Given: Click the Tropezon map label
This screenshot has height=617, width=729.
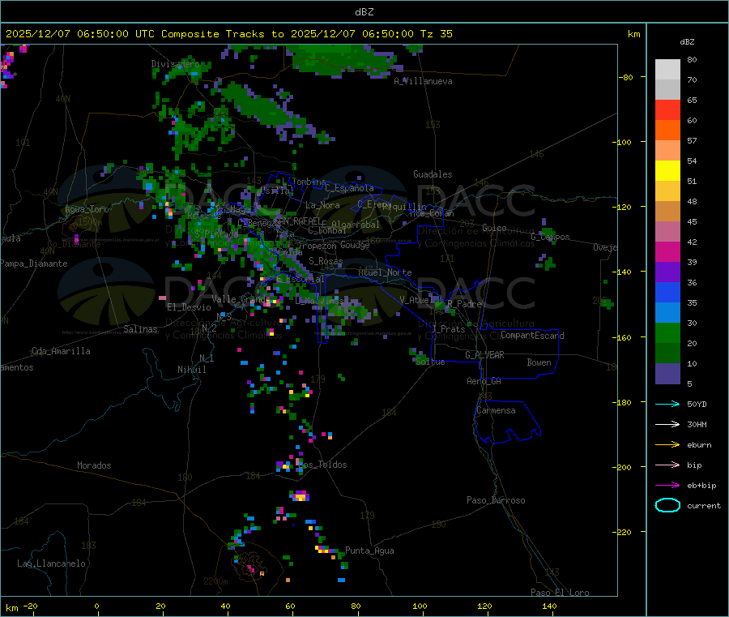Looking at the screenshot, I should [318, 245].
